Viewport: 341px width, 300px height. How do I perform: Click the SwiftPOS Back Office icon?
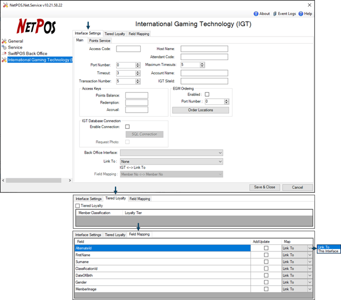point(4,54)
